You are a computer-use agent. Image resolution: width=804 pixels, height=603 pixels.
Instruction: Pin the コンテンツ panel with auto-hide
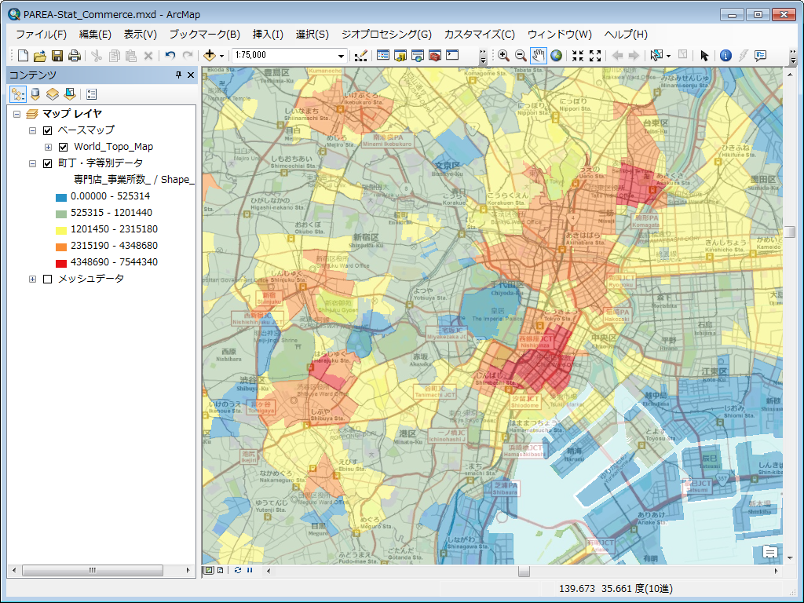pyautogui.click(x=178, y=75)
